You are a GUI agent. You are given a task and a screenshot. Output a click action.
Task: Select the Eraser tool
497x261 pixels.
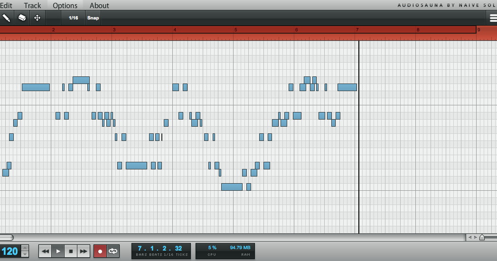pyautogui.click(x=22, y=18)
